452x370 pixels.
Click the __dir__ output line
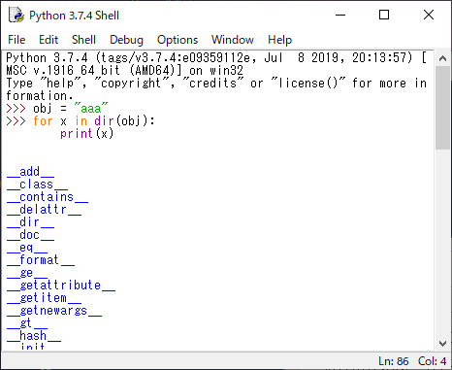[x=30, y=222]
